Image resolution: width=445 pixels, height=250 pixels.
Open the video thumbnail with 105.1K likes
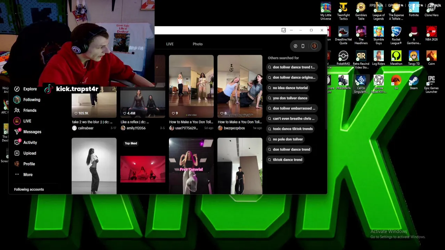click(x=94, y=102)
